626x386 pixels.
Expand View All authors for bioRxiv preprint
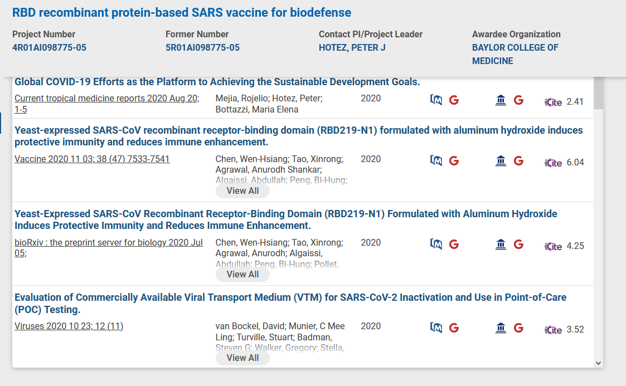tap(242, 275)
